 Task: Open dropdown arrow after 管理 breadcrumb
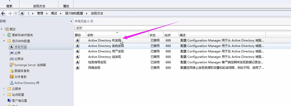point(47,13)
